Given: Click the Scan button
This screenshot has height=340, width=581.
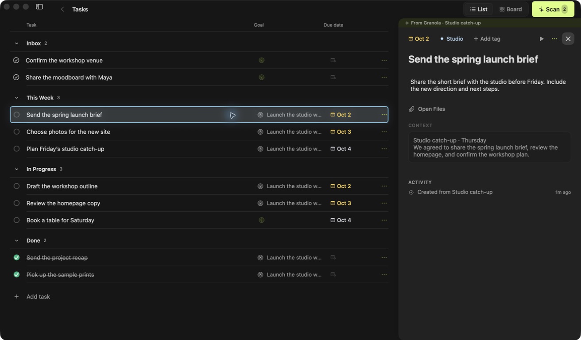Looking at the screenshot, I should [553, 9].
